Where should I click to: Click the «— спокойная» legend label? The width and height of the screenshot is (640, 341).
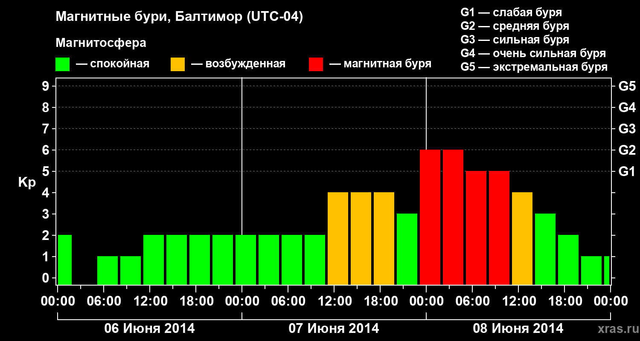[113, 64]
